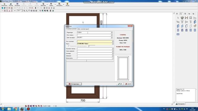Switch to the Инструмент tab at panel bottom
Viewport: 198px width, 111px height.
(x=180, y=104)
